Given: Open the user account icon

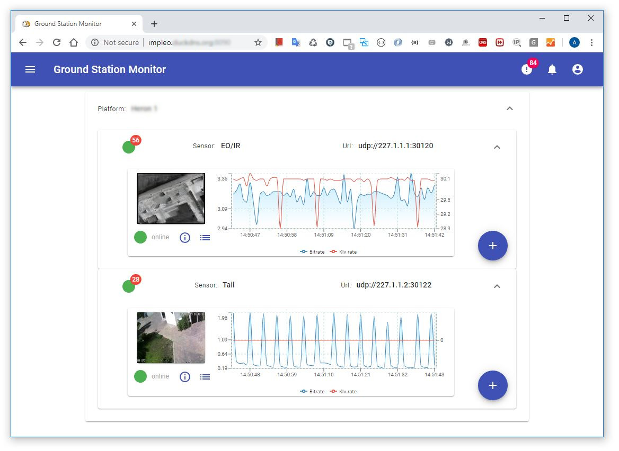Looking at the screenshot, I should click(x=577, y=69).
